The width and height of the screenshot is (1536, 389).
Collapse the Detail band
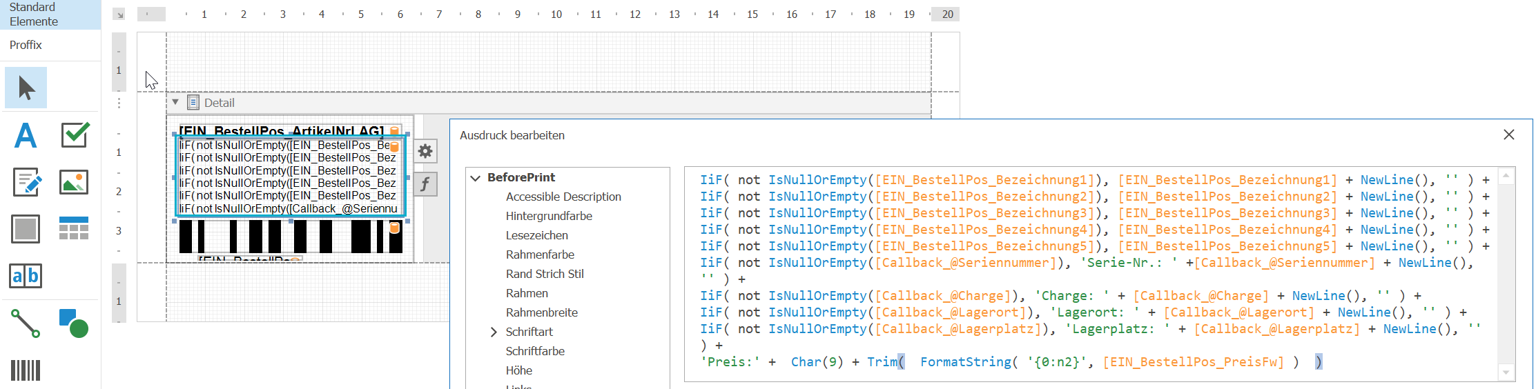175,102
